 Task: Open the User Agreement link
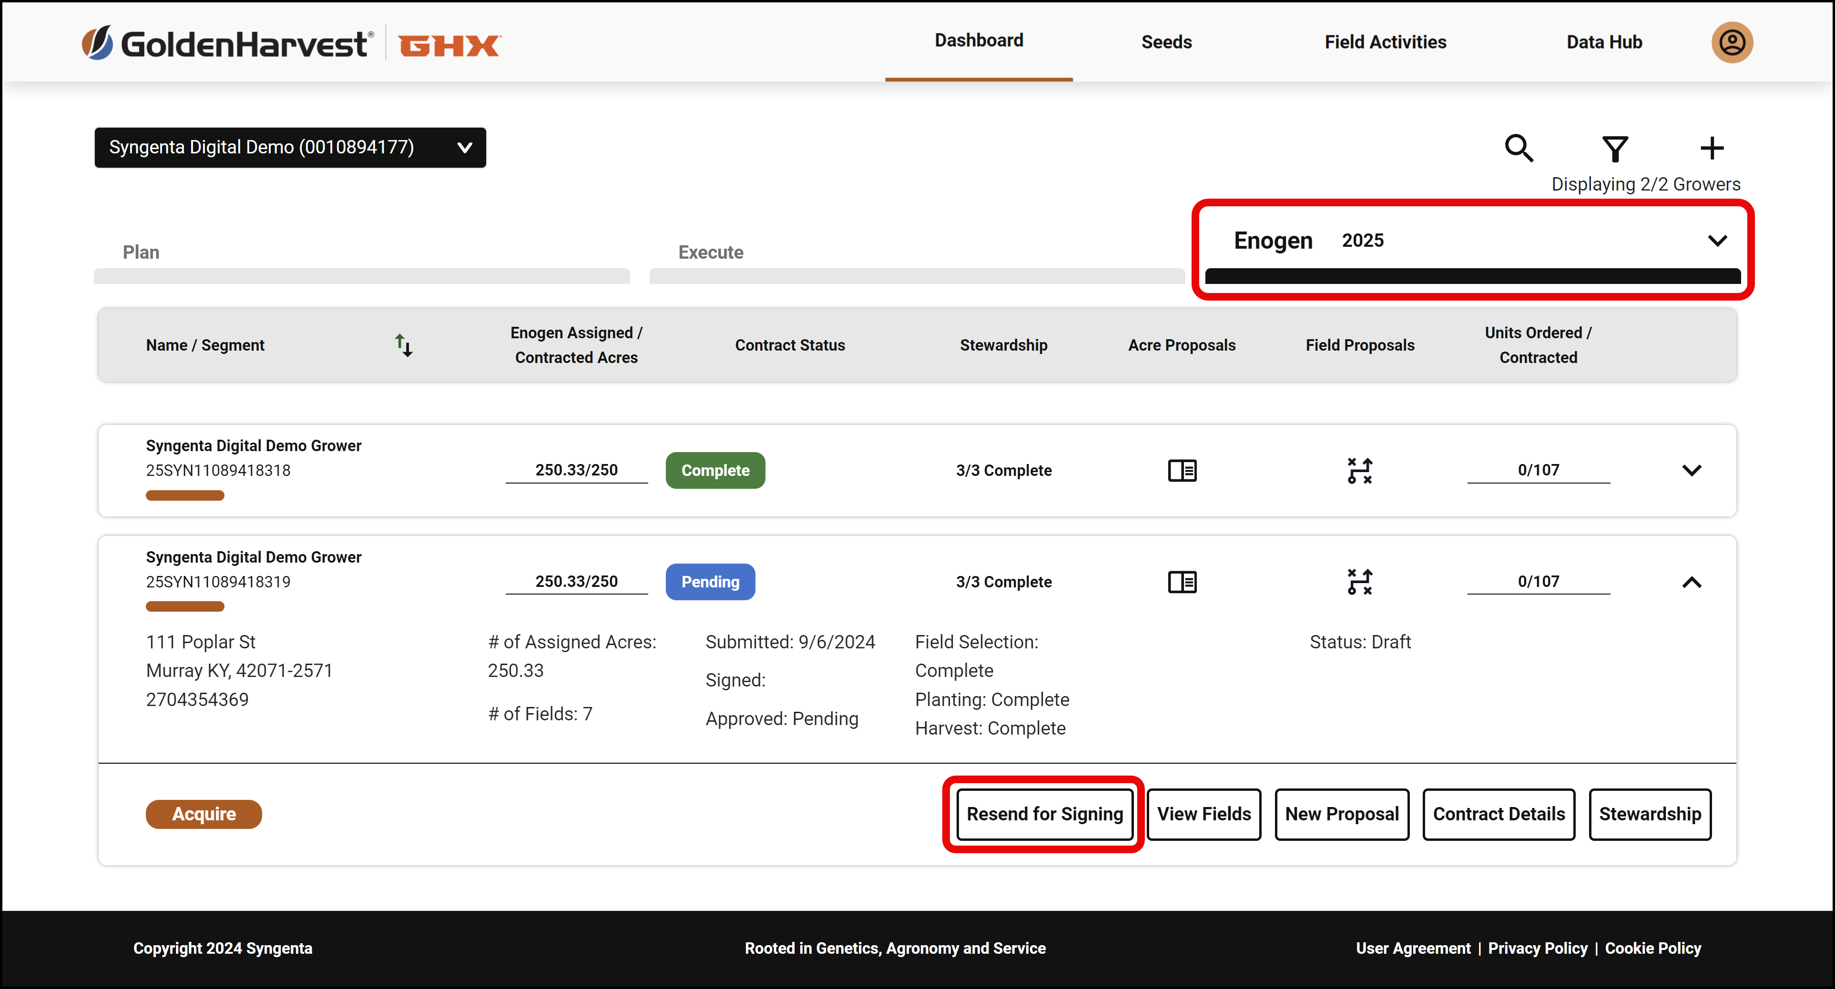1413,949
